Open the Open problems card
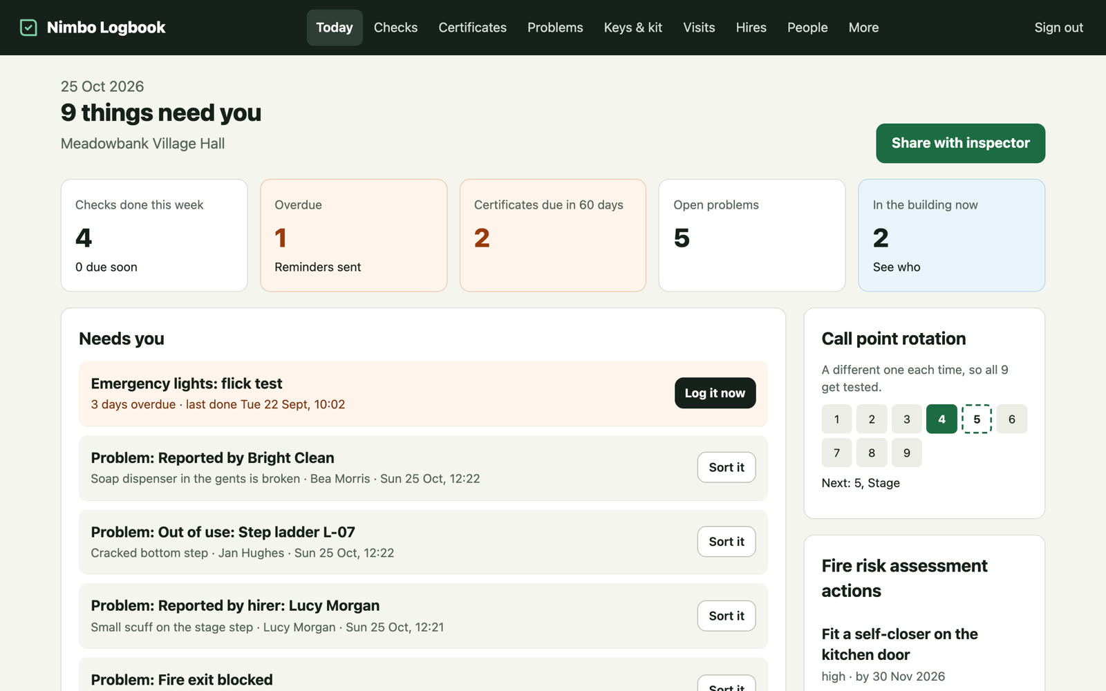 752,235
